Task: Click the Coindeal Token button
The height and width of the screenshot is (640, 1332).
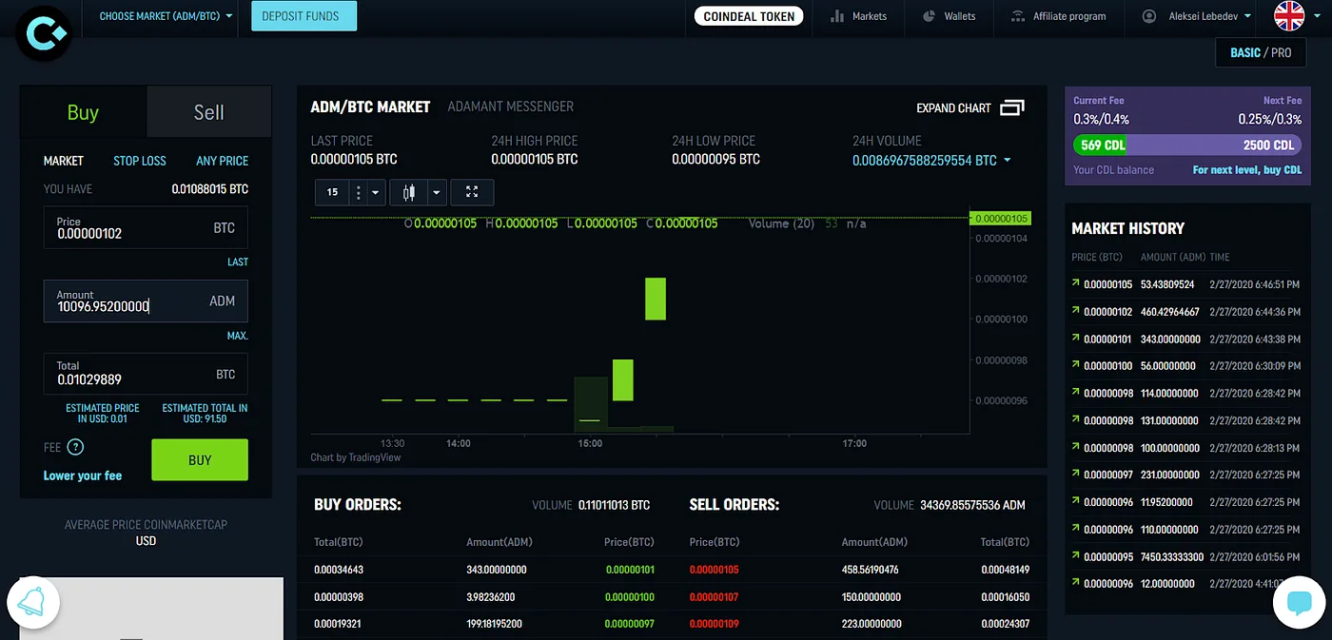Action: (x=749, y=16)
